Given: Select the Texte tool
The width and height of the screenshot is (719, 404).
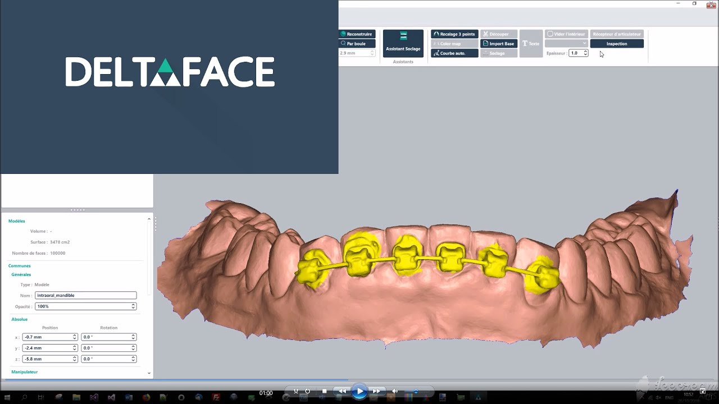Looking at the screenshot, I should pyautogui.click(x=531, y=43).
